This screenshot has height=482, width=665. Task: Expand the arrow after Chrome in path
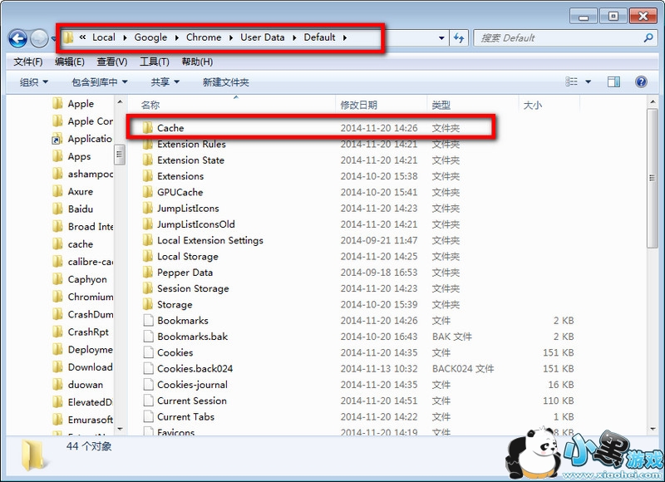[x=231, y=37]
